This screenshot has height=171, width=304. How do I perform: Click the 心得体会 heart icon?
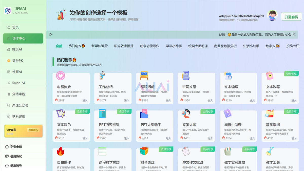[x=61, y=75]
